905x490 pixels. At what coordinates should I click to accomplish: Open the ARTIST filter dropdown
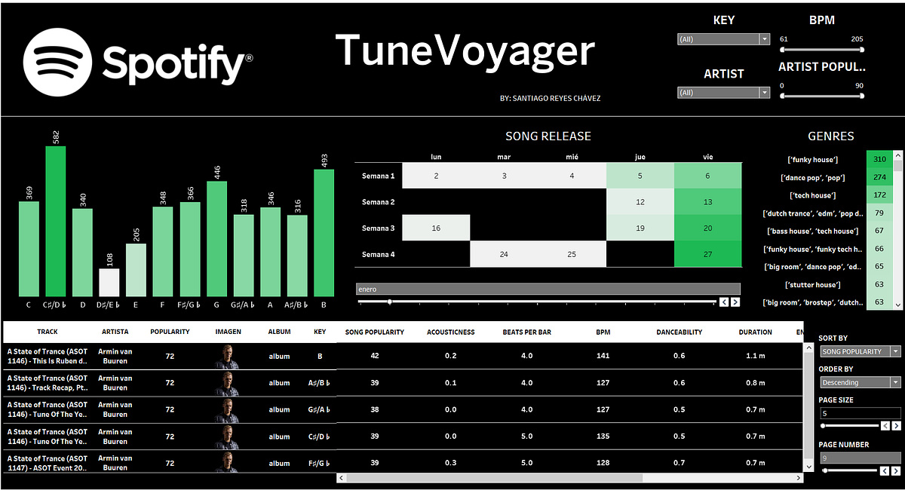point(764,92)
